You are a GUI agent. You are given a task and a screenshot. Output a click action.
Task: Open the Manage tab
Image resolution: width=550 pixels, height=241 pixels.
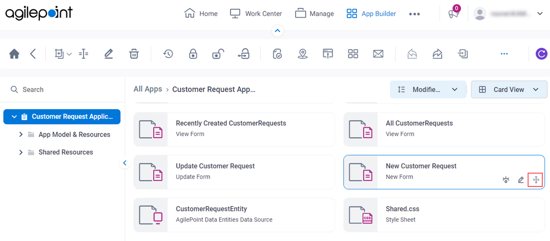(314, 13)
